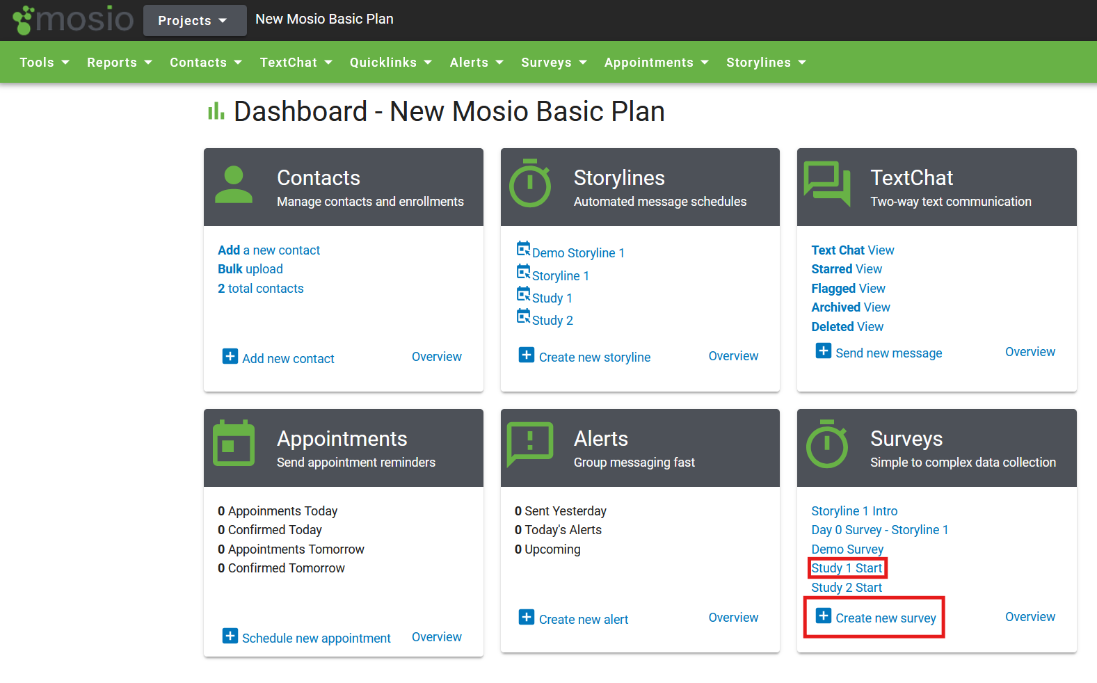The image size is (1097, 683).
Task: Click the plus icon beside Create new survey
Action: (x=824, y=616)
